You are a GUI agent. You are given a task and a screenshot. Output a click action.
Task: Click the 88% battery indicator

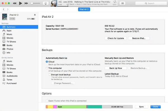pos(31,19)
